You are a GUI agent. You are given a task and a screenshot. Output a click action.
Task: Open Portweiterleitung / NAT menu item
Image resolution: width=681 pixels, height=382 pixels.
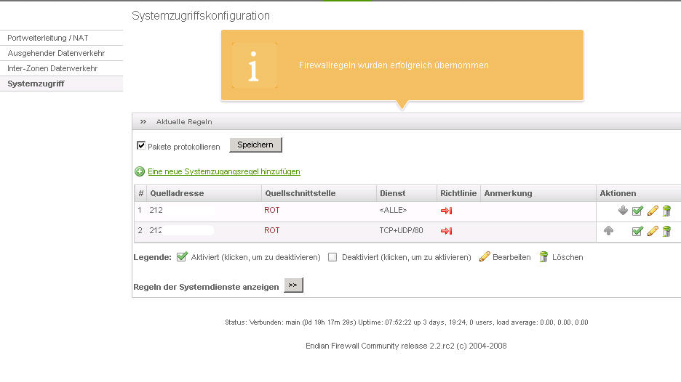point(48,38)
